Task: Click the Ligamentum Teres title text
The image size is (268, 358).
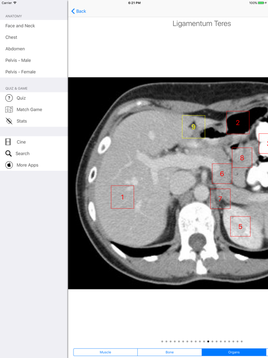Action: click(x=201, y=23)
